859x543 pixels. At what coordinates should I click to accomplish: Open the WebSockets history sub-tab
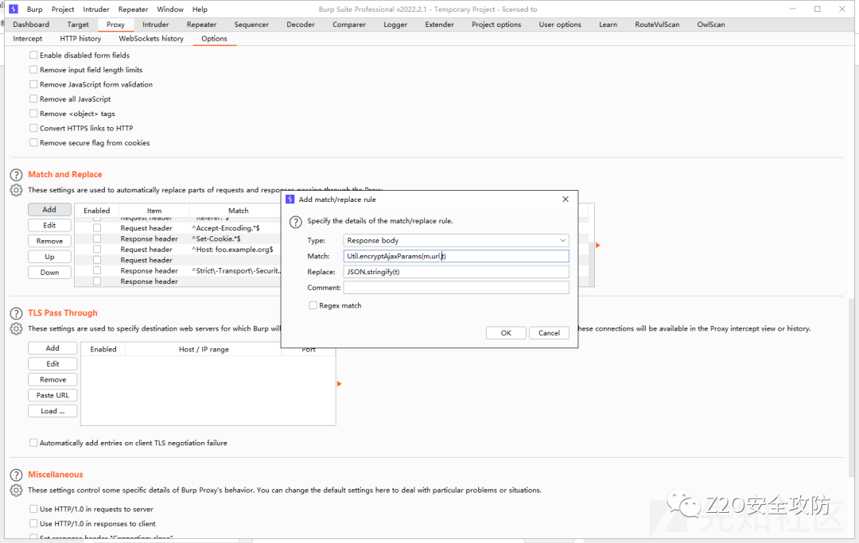151,39
